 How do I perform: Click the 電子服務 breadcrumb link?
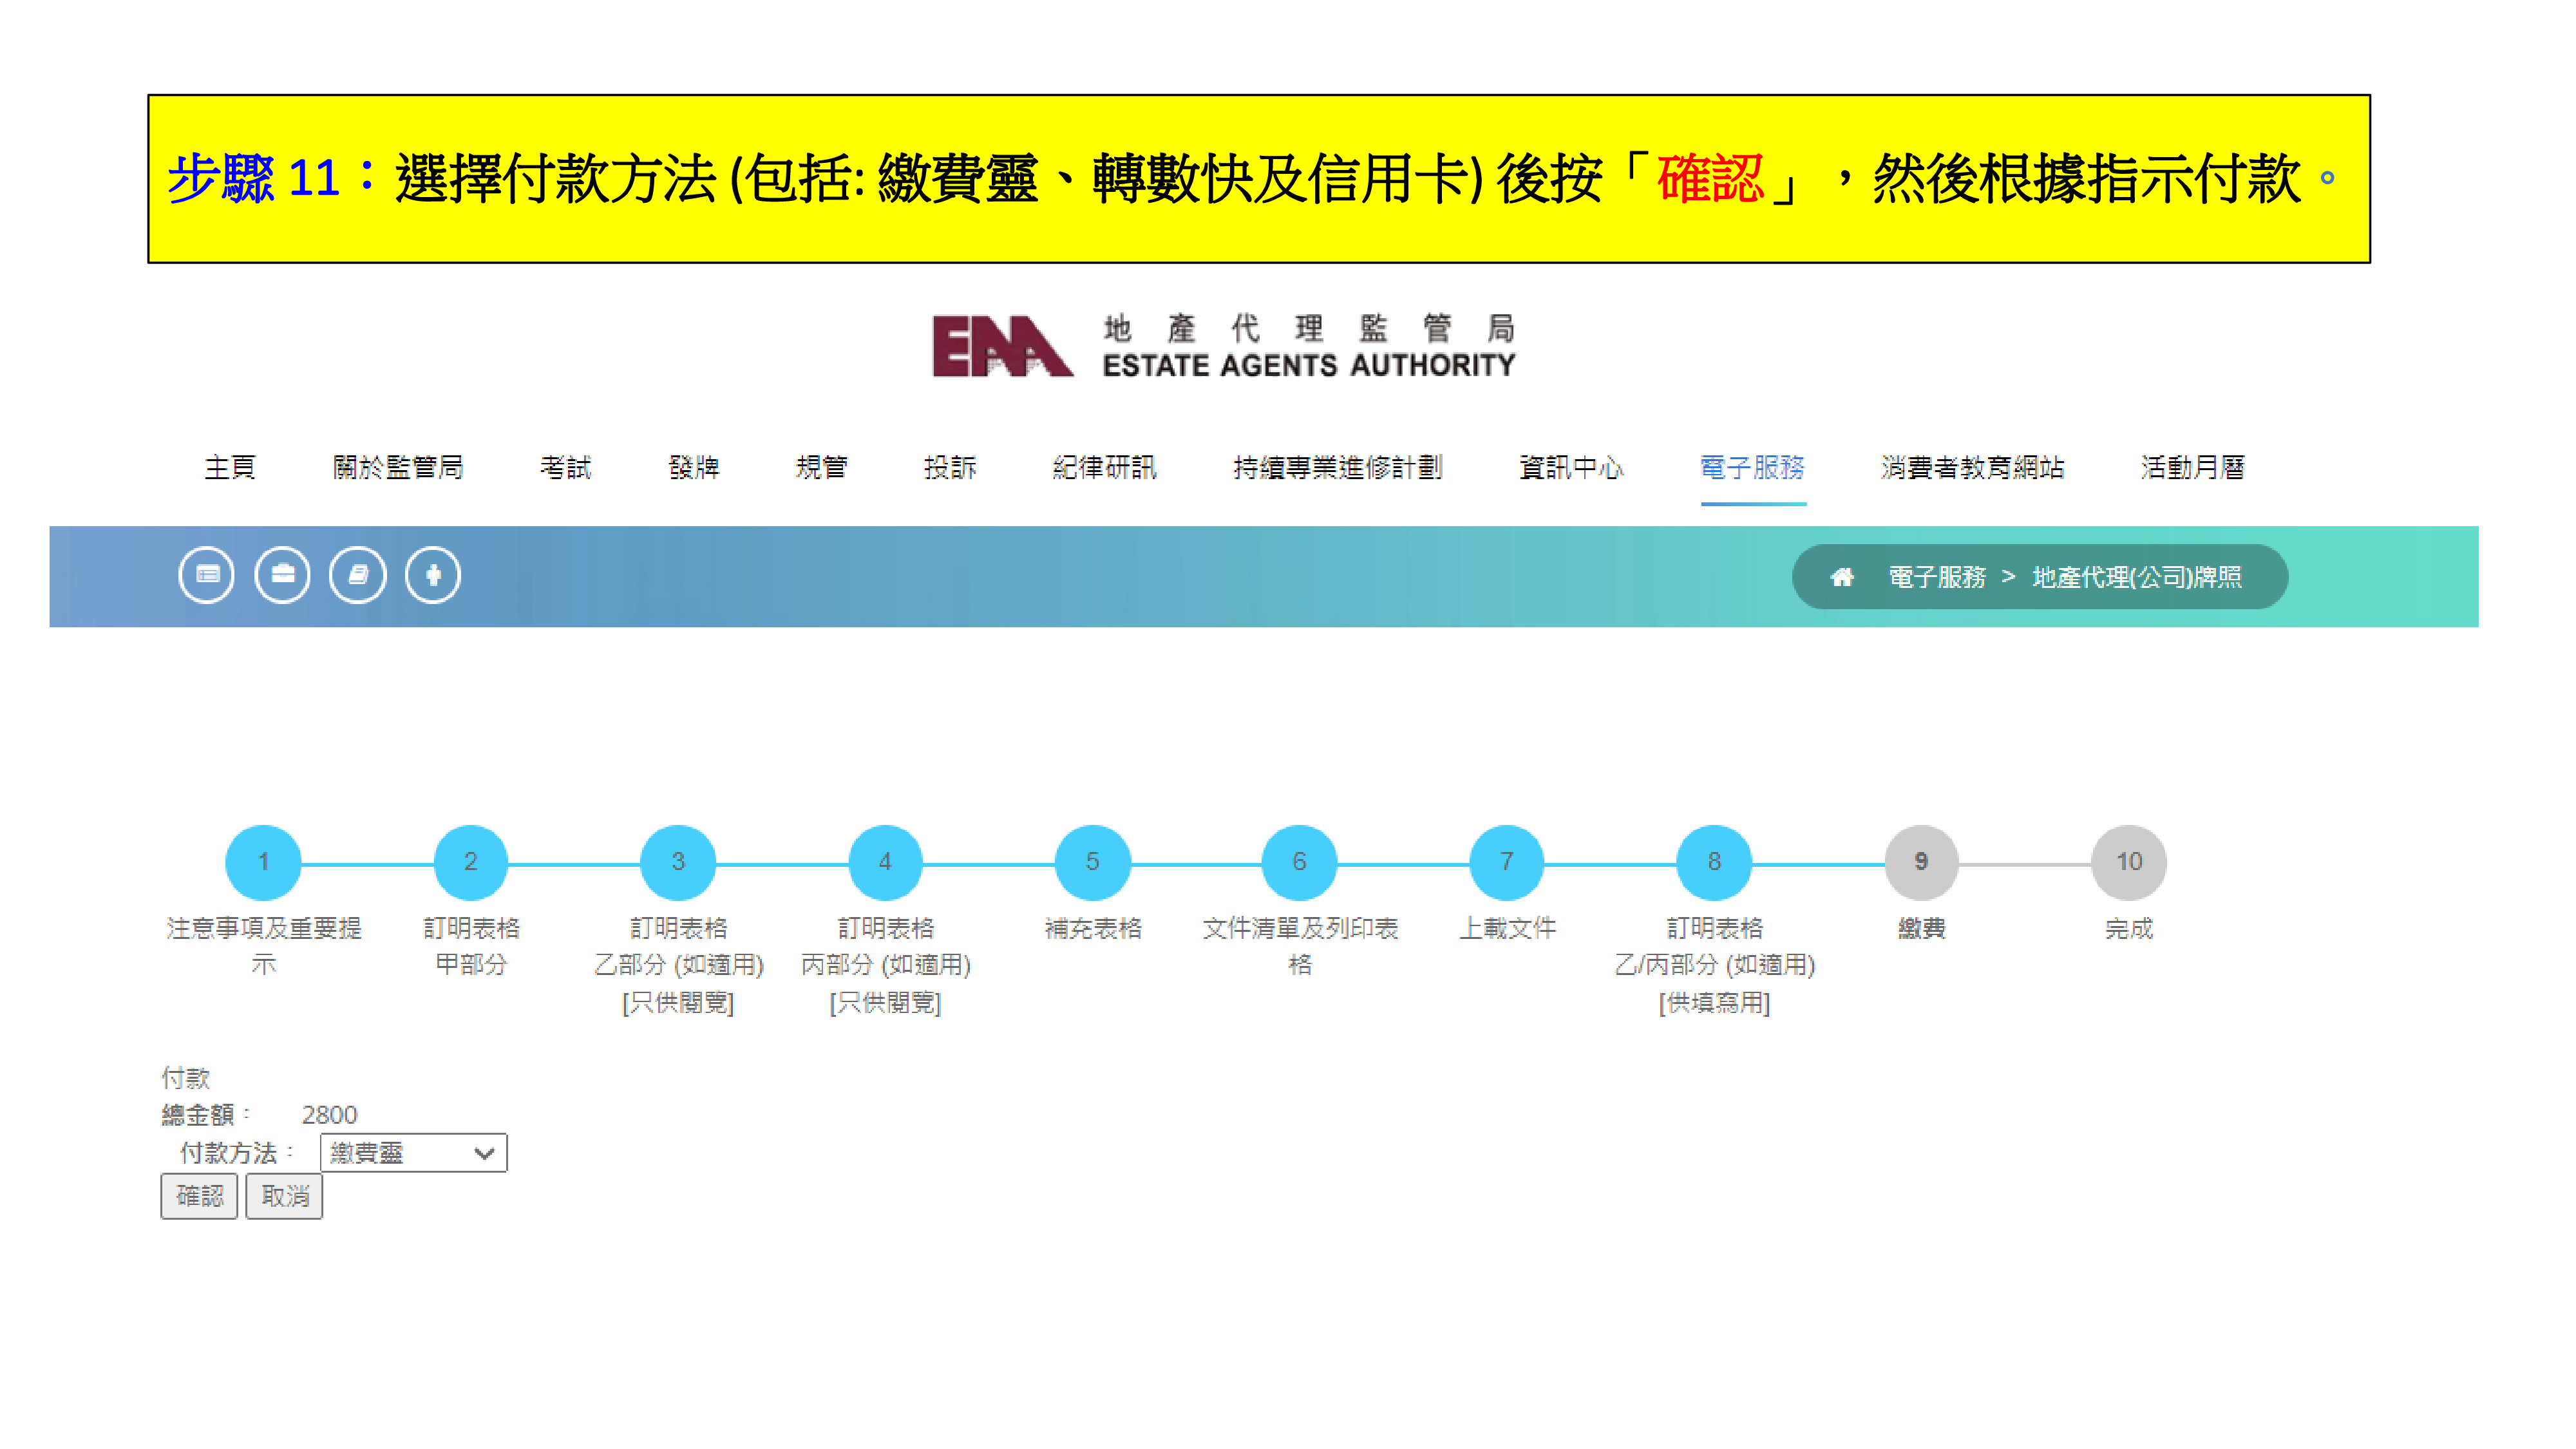pos(1936,577)
